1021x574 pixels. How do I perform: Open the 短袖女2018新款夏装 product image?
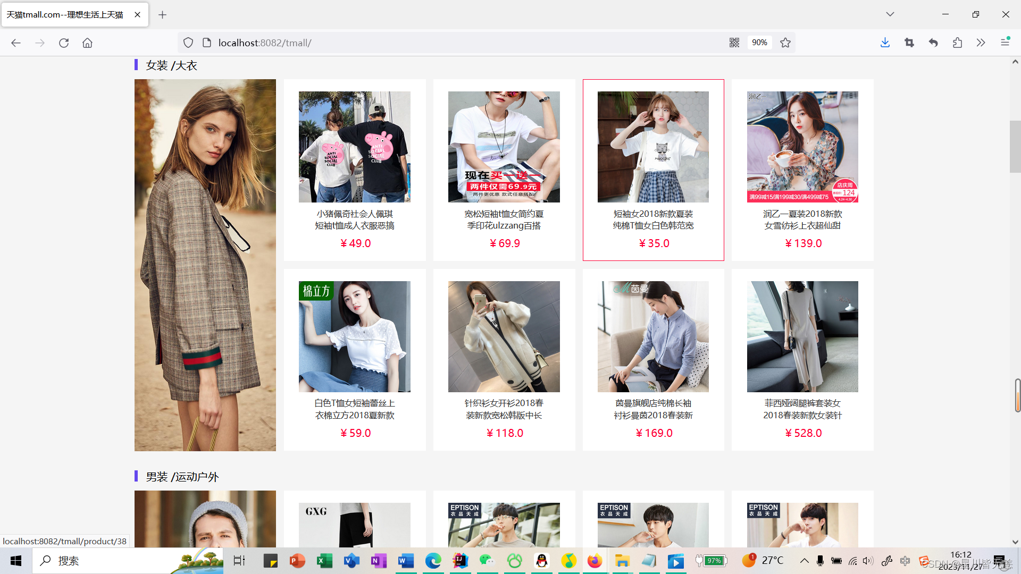(653, 147)
